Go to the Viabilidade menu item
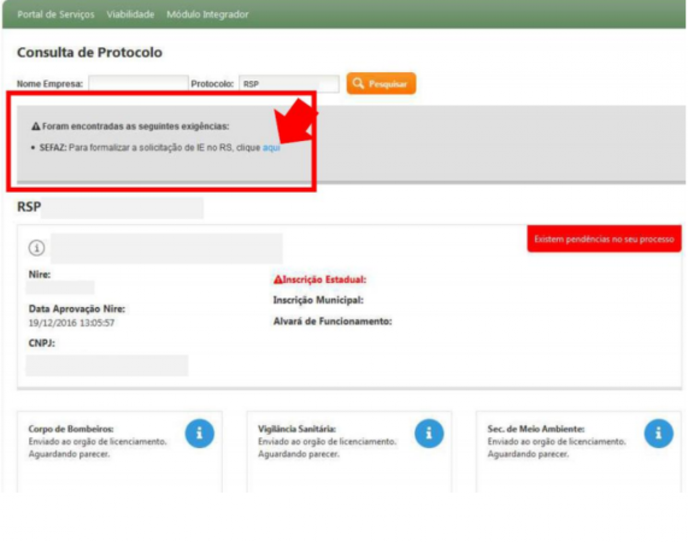This screenshot has width=688, height=542. tap(130, 15)
